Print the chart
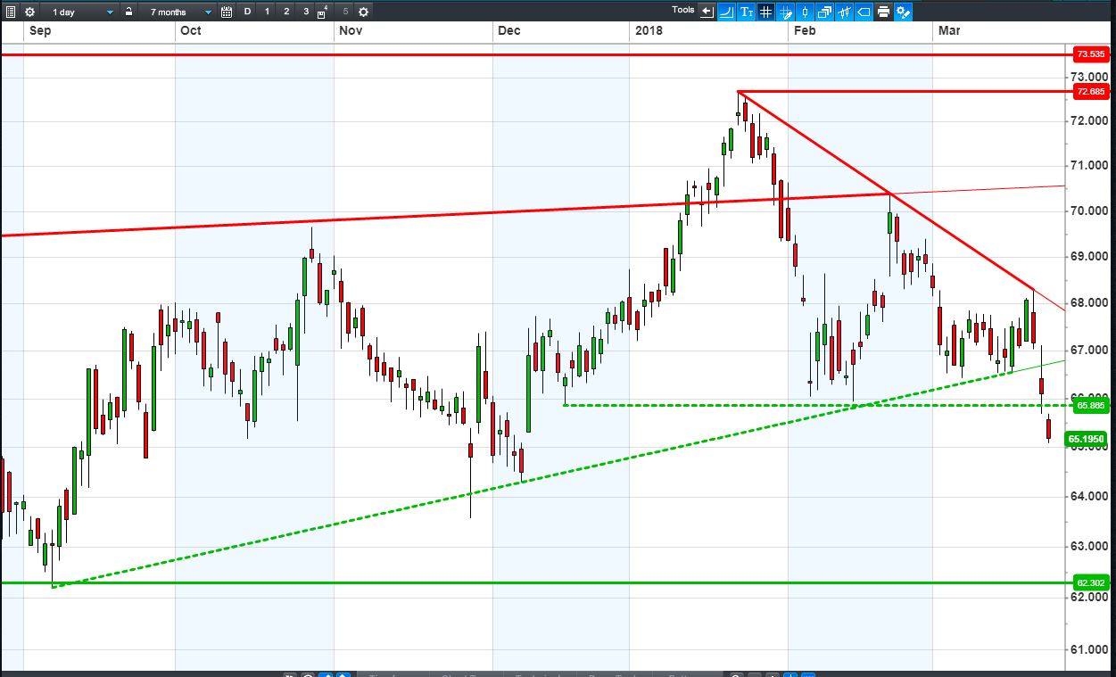 pos(883,12)
